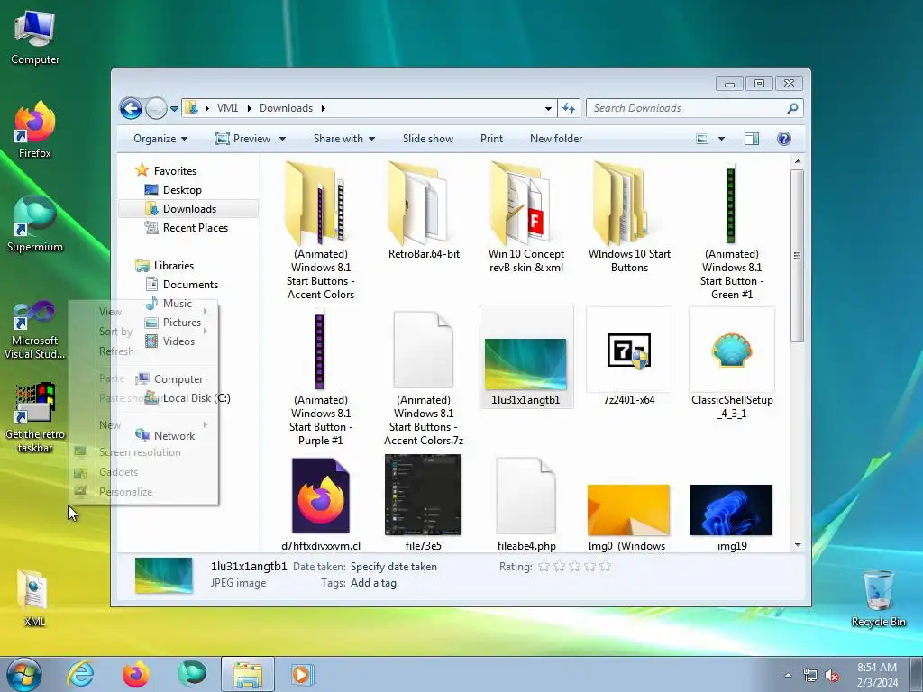Open the recent pages dropdown arrow
Viewport: 923px width, 692px height.
[x=174, y=109]
